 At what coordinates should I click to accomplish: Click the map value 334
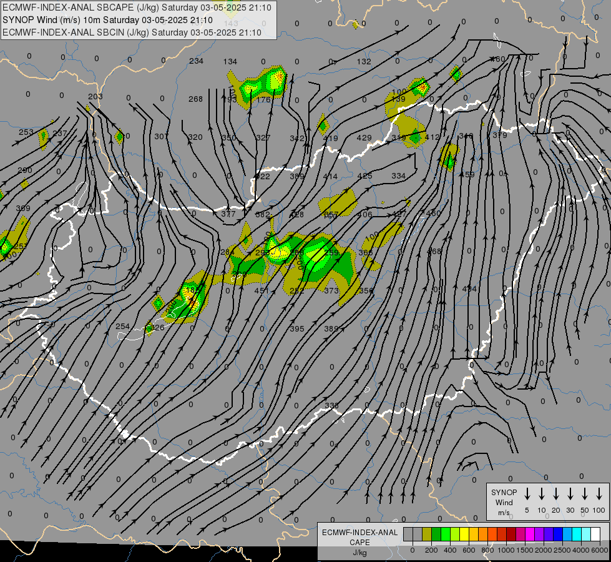coord(398,176)
